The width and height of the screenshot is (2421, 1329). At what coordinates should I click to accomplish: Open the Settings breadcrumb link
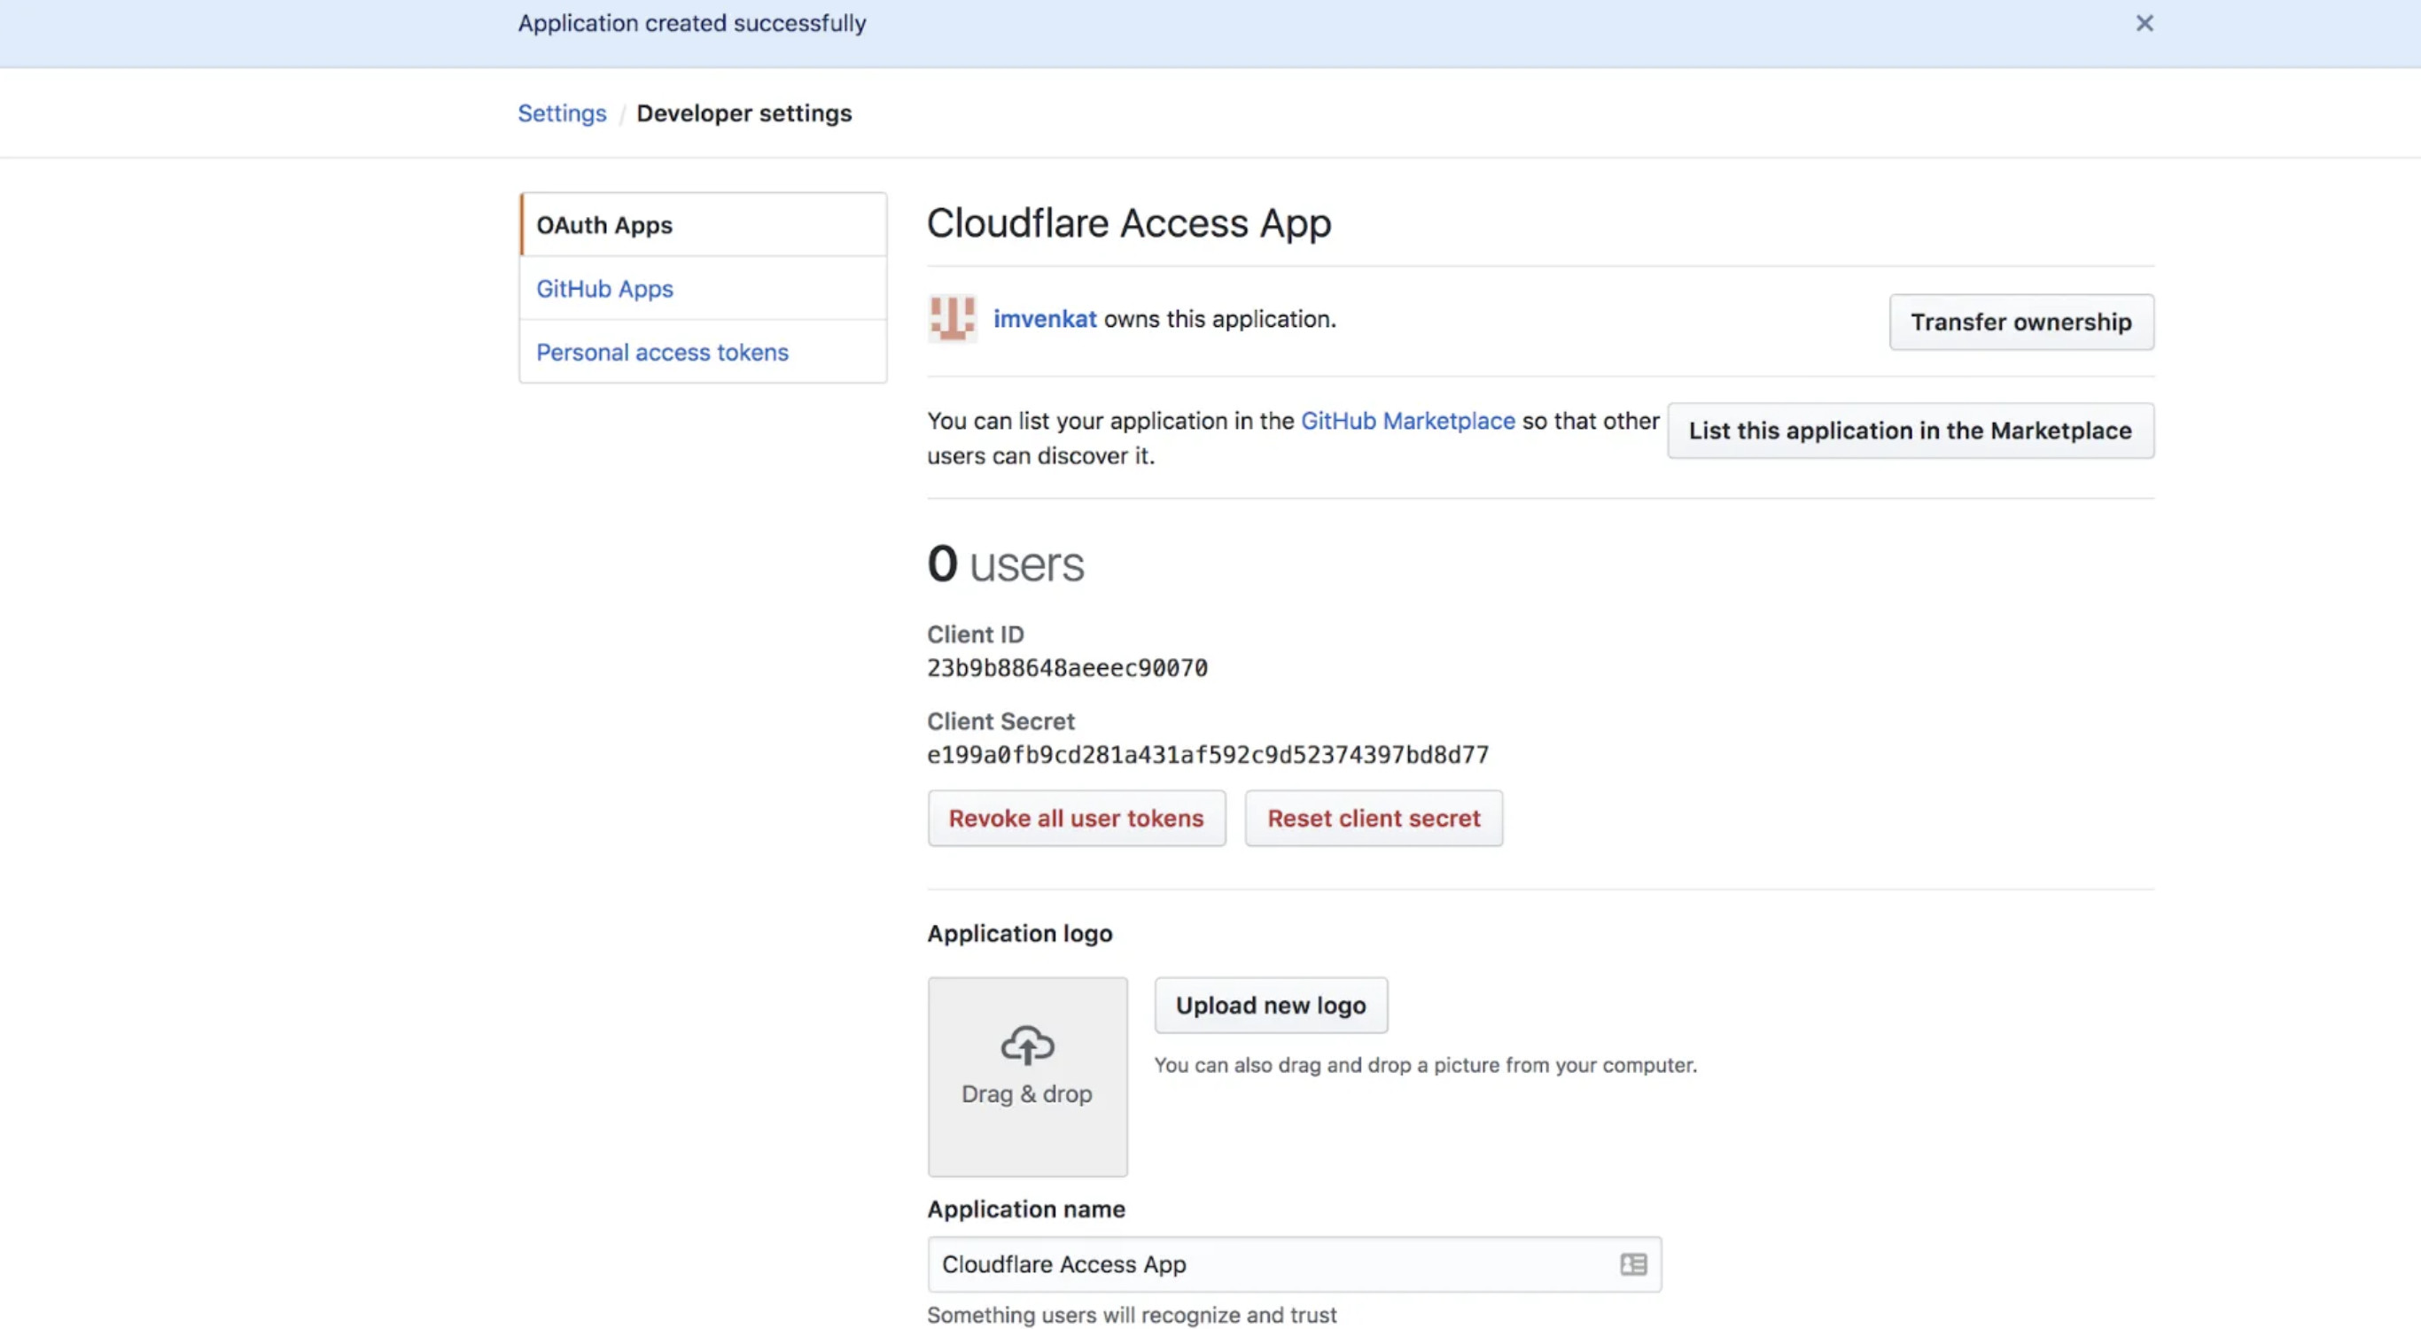coord(562,113)
